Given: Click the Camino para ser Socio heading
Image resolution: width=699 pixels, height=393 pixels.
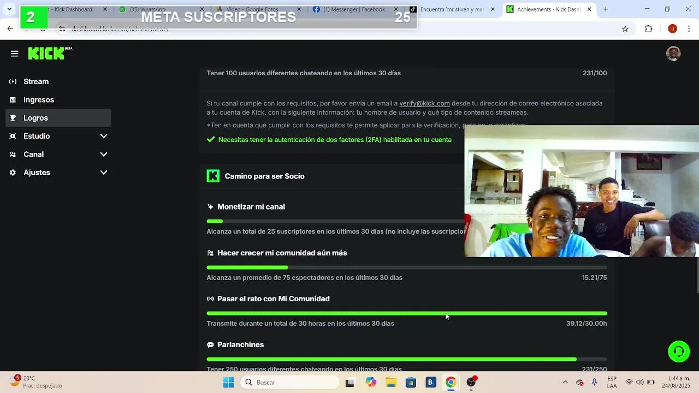Looking at the screenshot, I should click(264, 176).
